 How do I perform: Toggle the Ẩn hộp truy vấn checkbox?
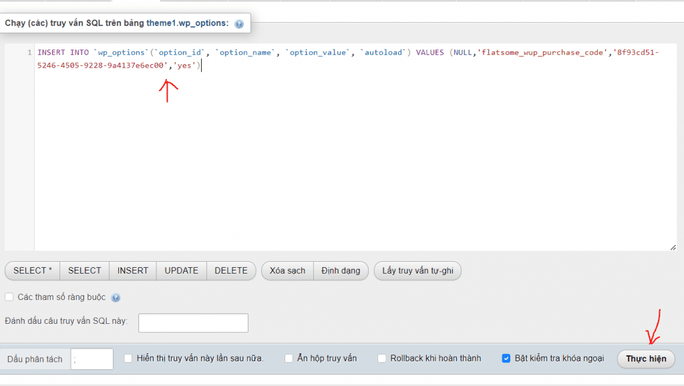pyautogui.click(x=289, y=359)
